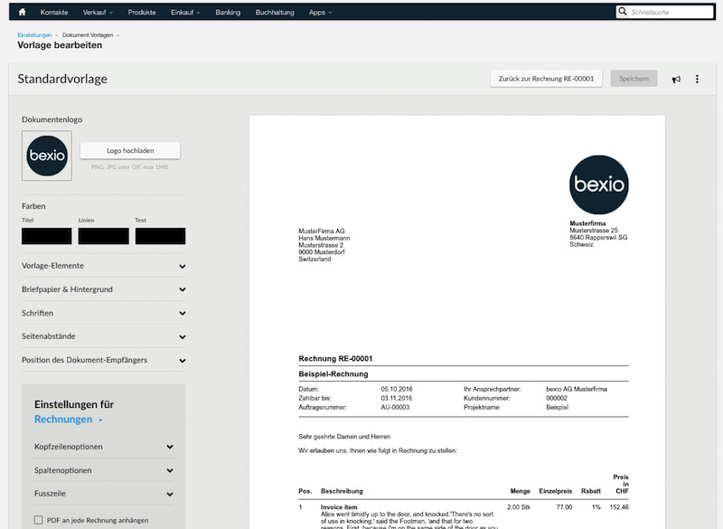Open the three-dot more options menu
The width and height of the screenshot is (723, 529).
(x=697, y=80)
